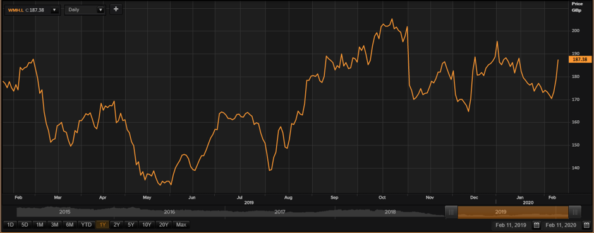Click the Dec label on the x-axis
The image size is (594, 233).
[474, 197]
